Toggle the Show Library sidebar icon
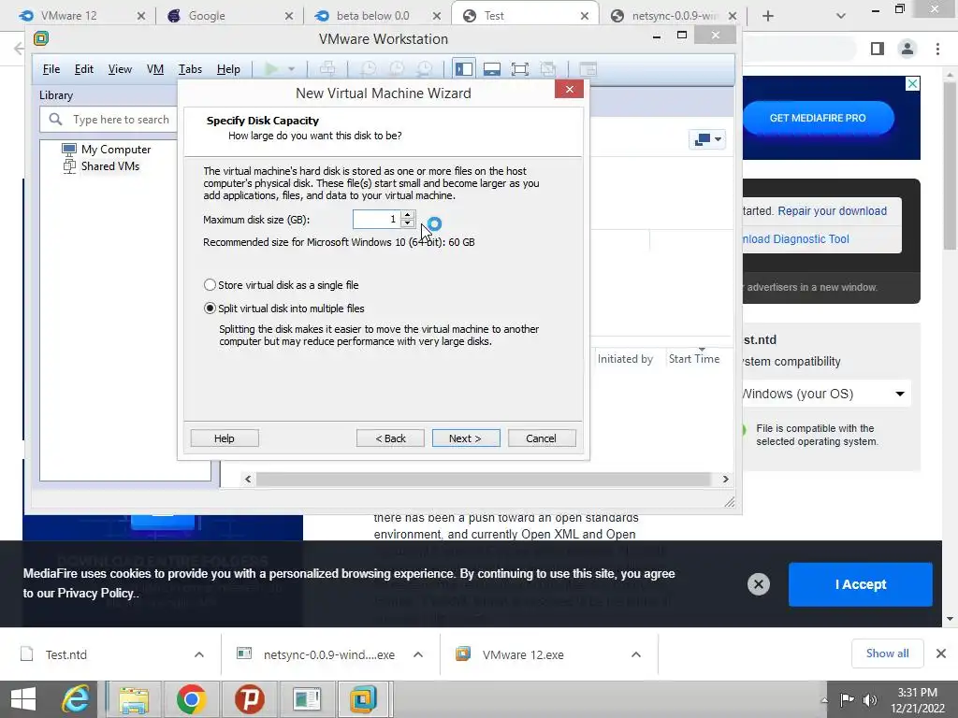This screenshot has height=718, width=958. pyautogui.click(x=464, y=69)
